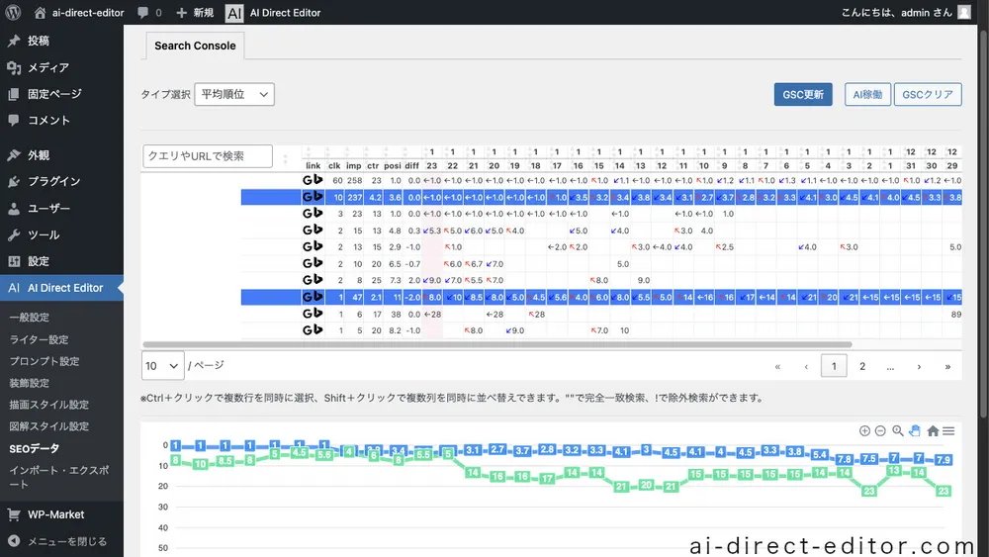The height and width of the screenshot is (557, 989).
Task: Click the GSCクリア button
Action: 928,95
